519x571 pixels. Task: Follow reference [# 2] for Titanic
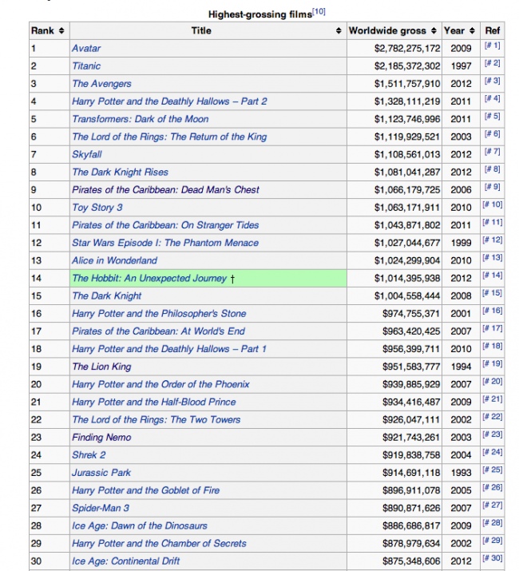pos(493,63)
